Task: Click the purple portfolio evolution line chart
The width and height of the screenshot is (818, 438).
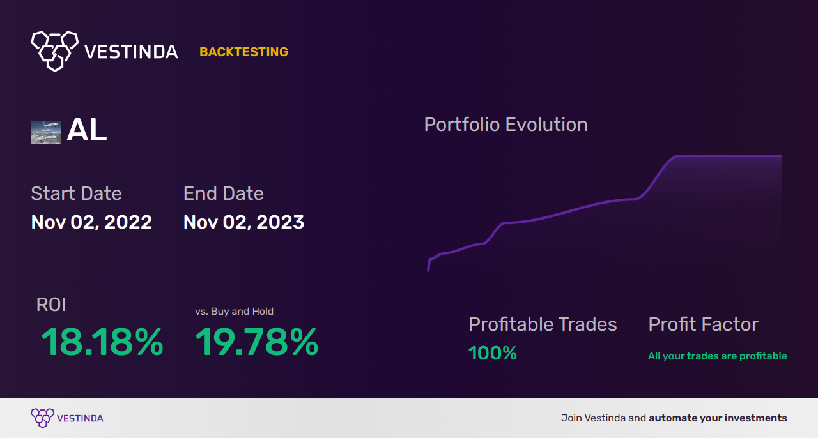Action: coord(605,213)
